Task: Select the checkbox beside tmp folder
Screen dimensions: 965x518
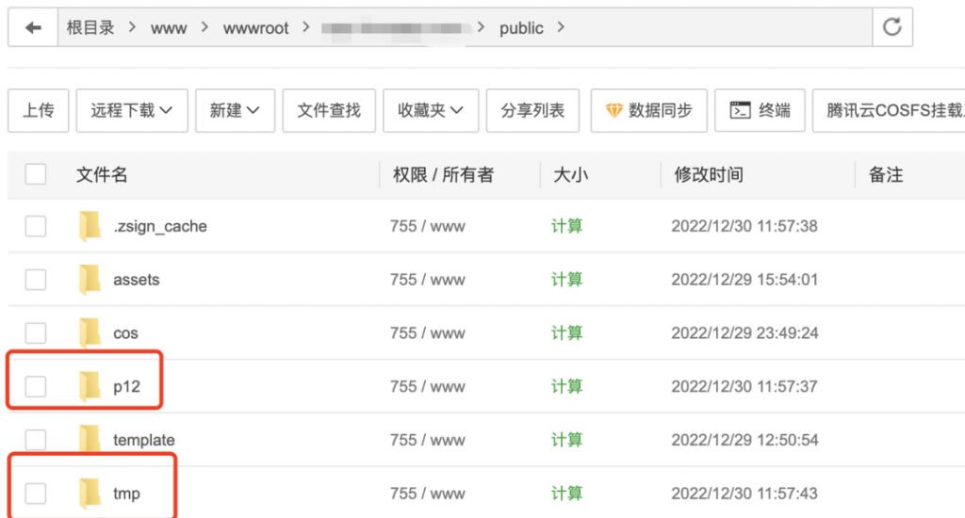Action: pyautogui.click(x=36, y=494)
